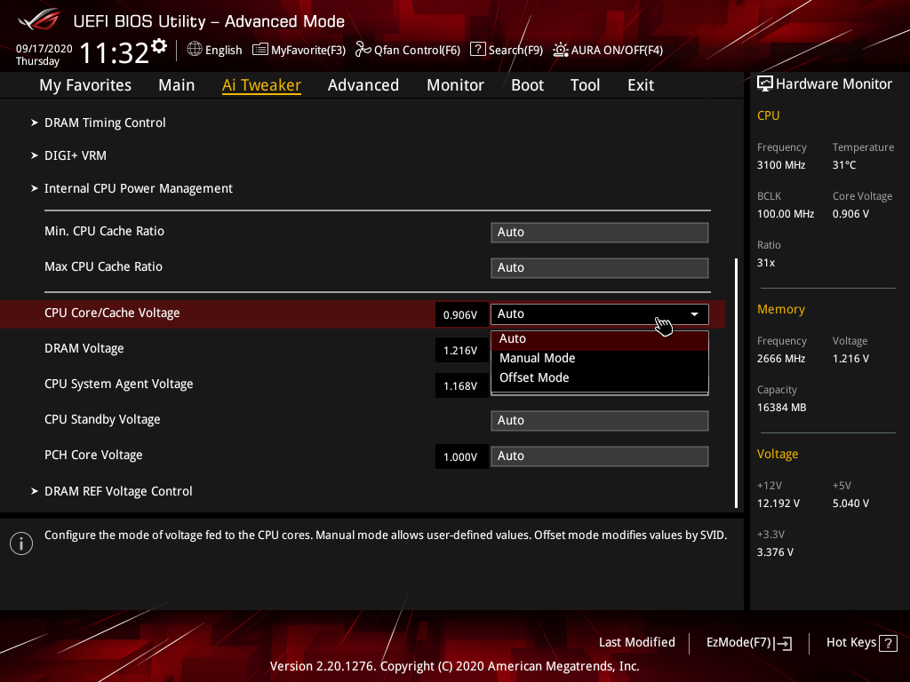Switch to Boot tab
The height and width of the screenshot is (682, 910).
click(x=527, y=85)
